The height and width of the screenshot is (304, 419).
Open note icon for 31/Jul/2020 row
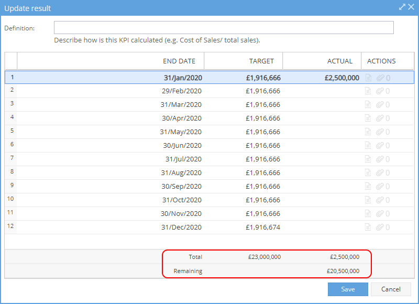coord(368,159)
